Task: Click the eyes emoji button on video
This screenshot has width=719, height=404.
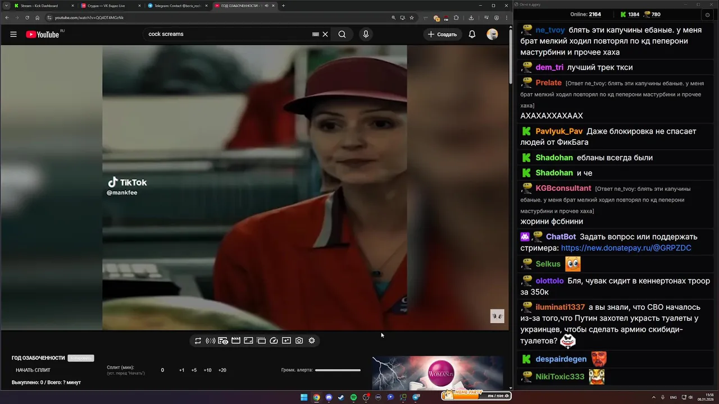Action: 497,316
